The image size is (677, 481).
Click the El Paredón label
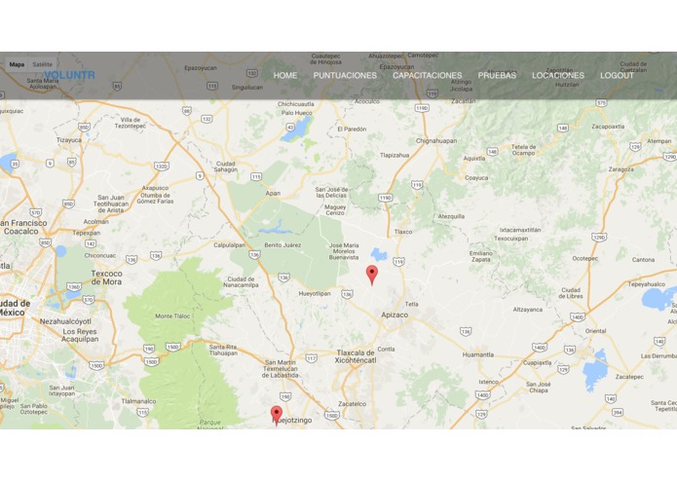352,129
